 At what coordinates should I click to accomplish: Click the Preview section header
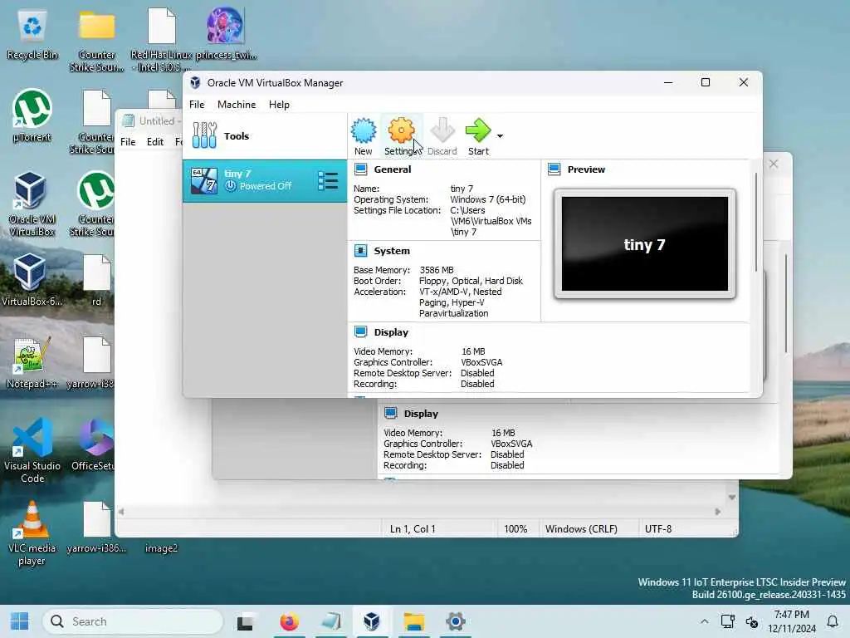point(586,169)
